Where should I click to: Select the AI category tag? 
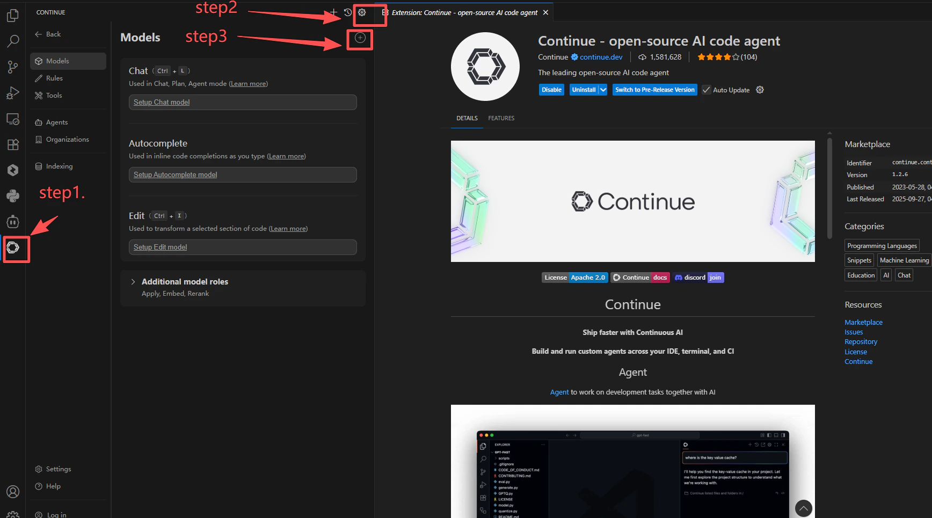tap(886, 275)
